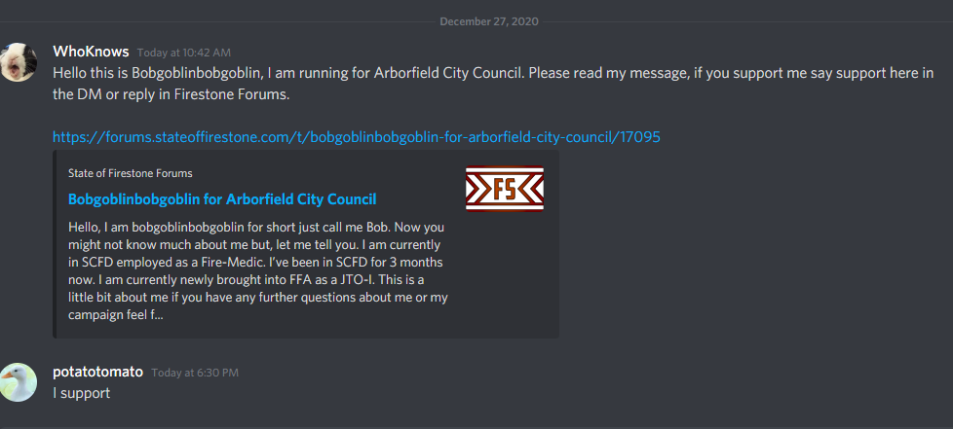Click the 'State of Firestone Forums' provider label

[130, 173]
